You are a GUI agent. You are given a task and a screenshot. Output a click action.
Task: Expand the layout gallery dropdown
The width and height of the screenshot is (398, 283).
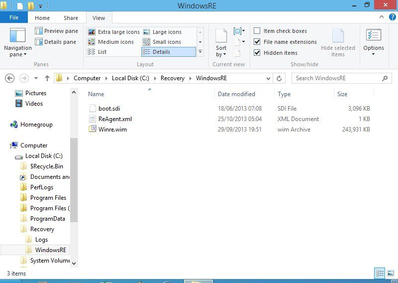[x=200, y=52]
